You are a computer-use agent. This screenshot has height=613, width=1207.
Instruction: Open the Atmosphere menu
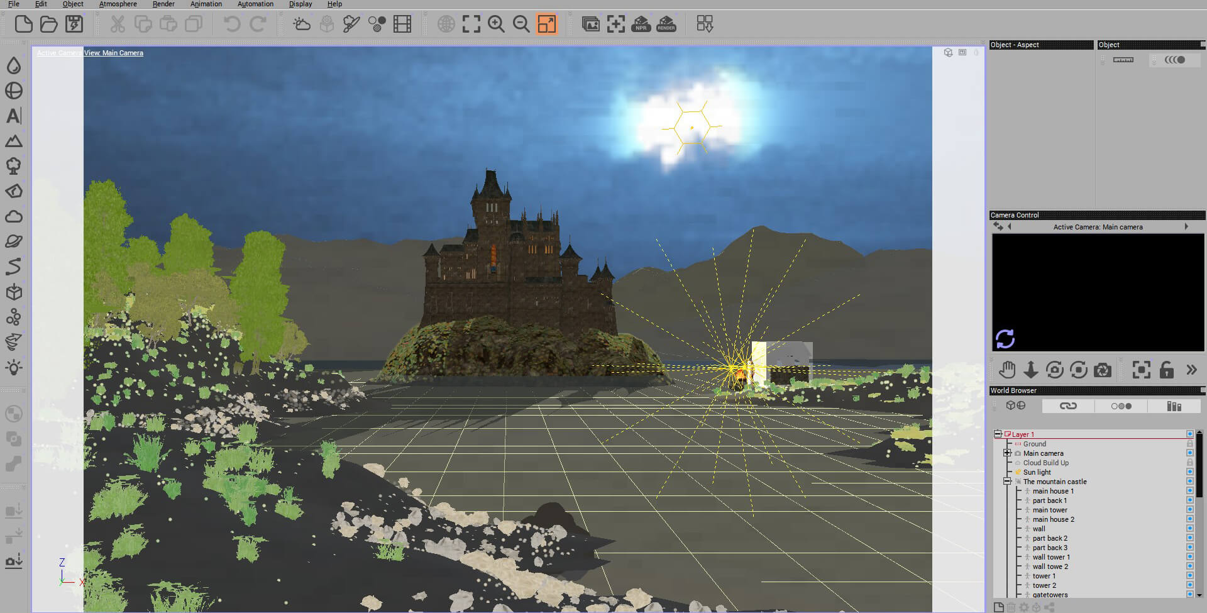pyautogui.click(x=118, y=4)
